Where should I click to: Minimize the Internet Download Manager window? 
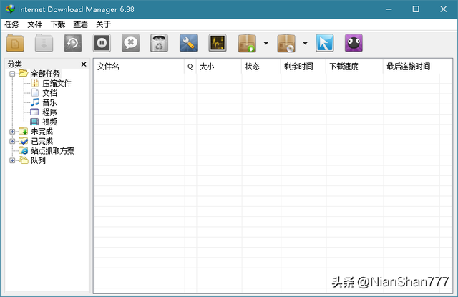(389, 9)
